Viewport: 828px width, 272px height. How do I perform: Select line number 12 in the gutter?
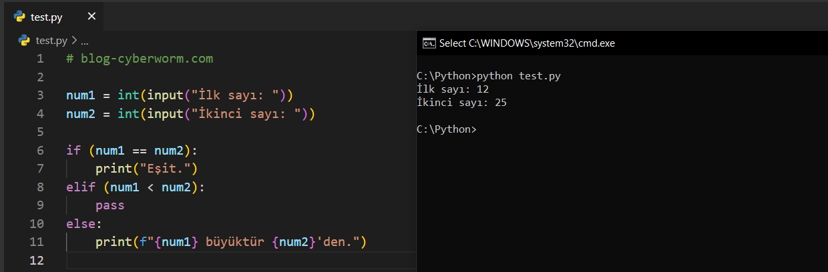click(x=37, y=260)
